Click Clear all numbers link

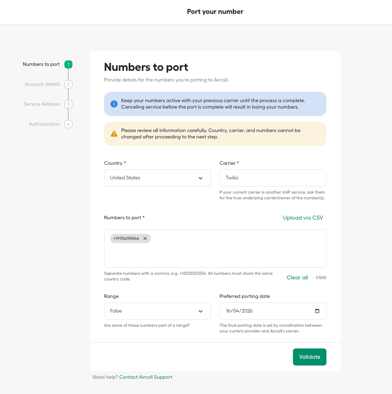(x=297, y=278)
